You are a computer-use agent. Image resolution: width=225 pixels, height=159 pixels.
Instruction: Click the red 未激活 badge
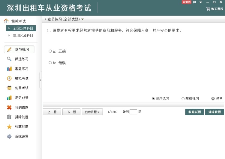point(187,2)
